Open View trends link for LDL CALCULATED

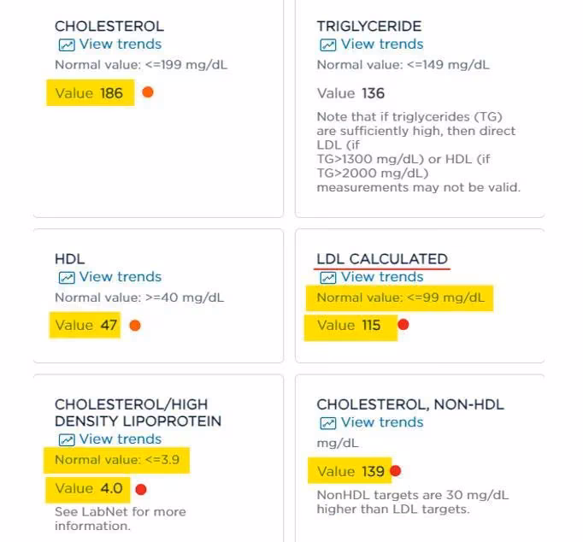pos(382,277)
